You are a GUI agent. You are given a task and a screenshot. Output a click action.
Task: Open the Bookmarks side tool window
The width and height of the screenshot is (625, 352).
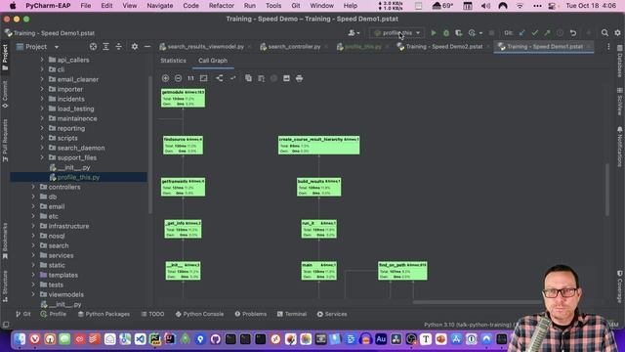[5, 241]
